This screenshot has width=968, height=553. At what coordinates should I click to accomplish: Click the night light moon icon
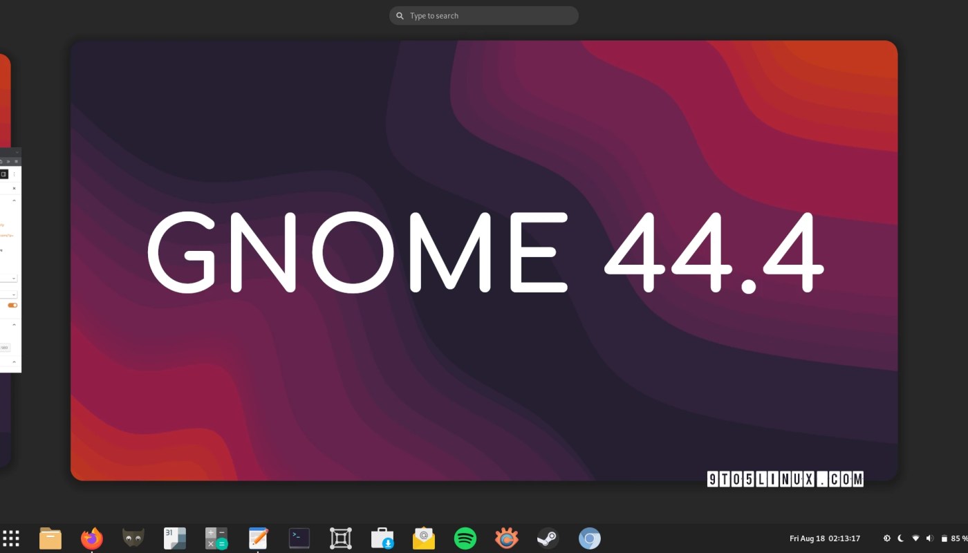coord(901,538)
